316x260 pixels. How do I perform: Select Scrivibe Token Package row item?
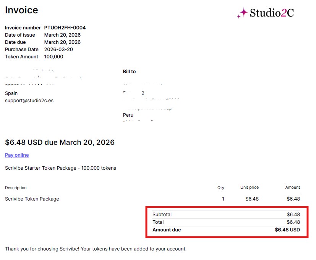click(x=32, y=199)
